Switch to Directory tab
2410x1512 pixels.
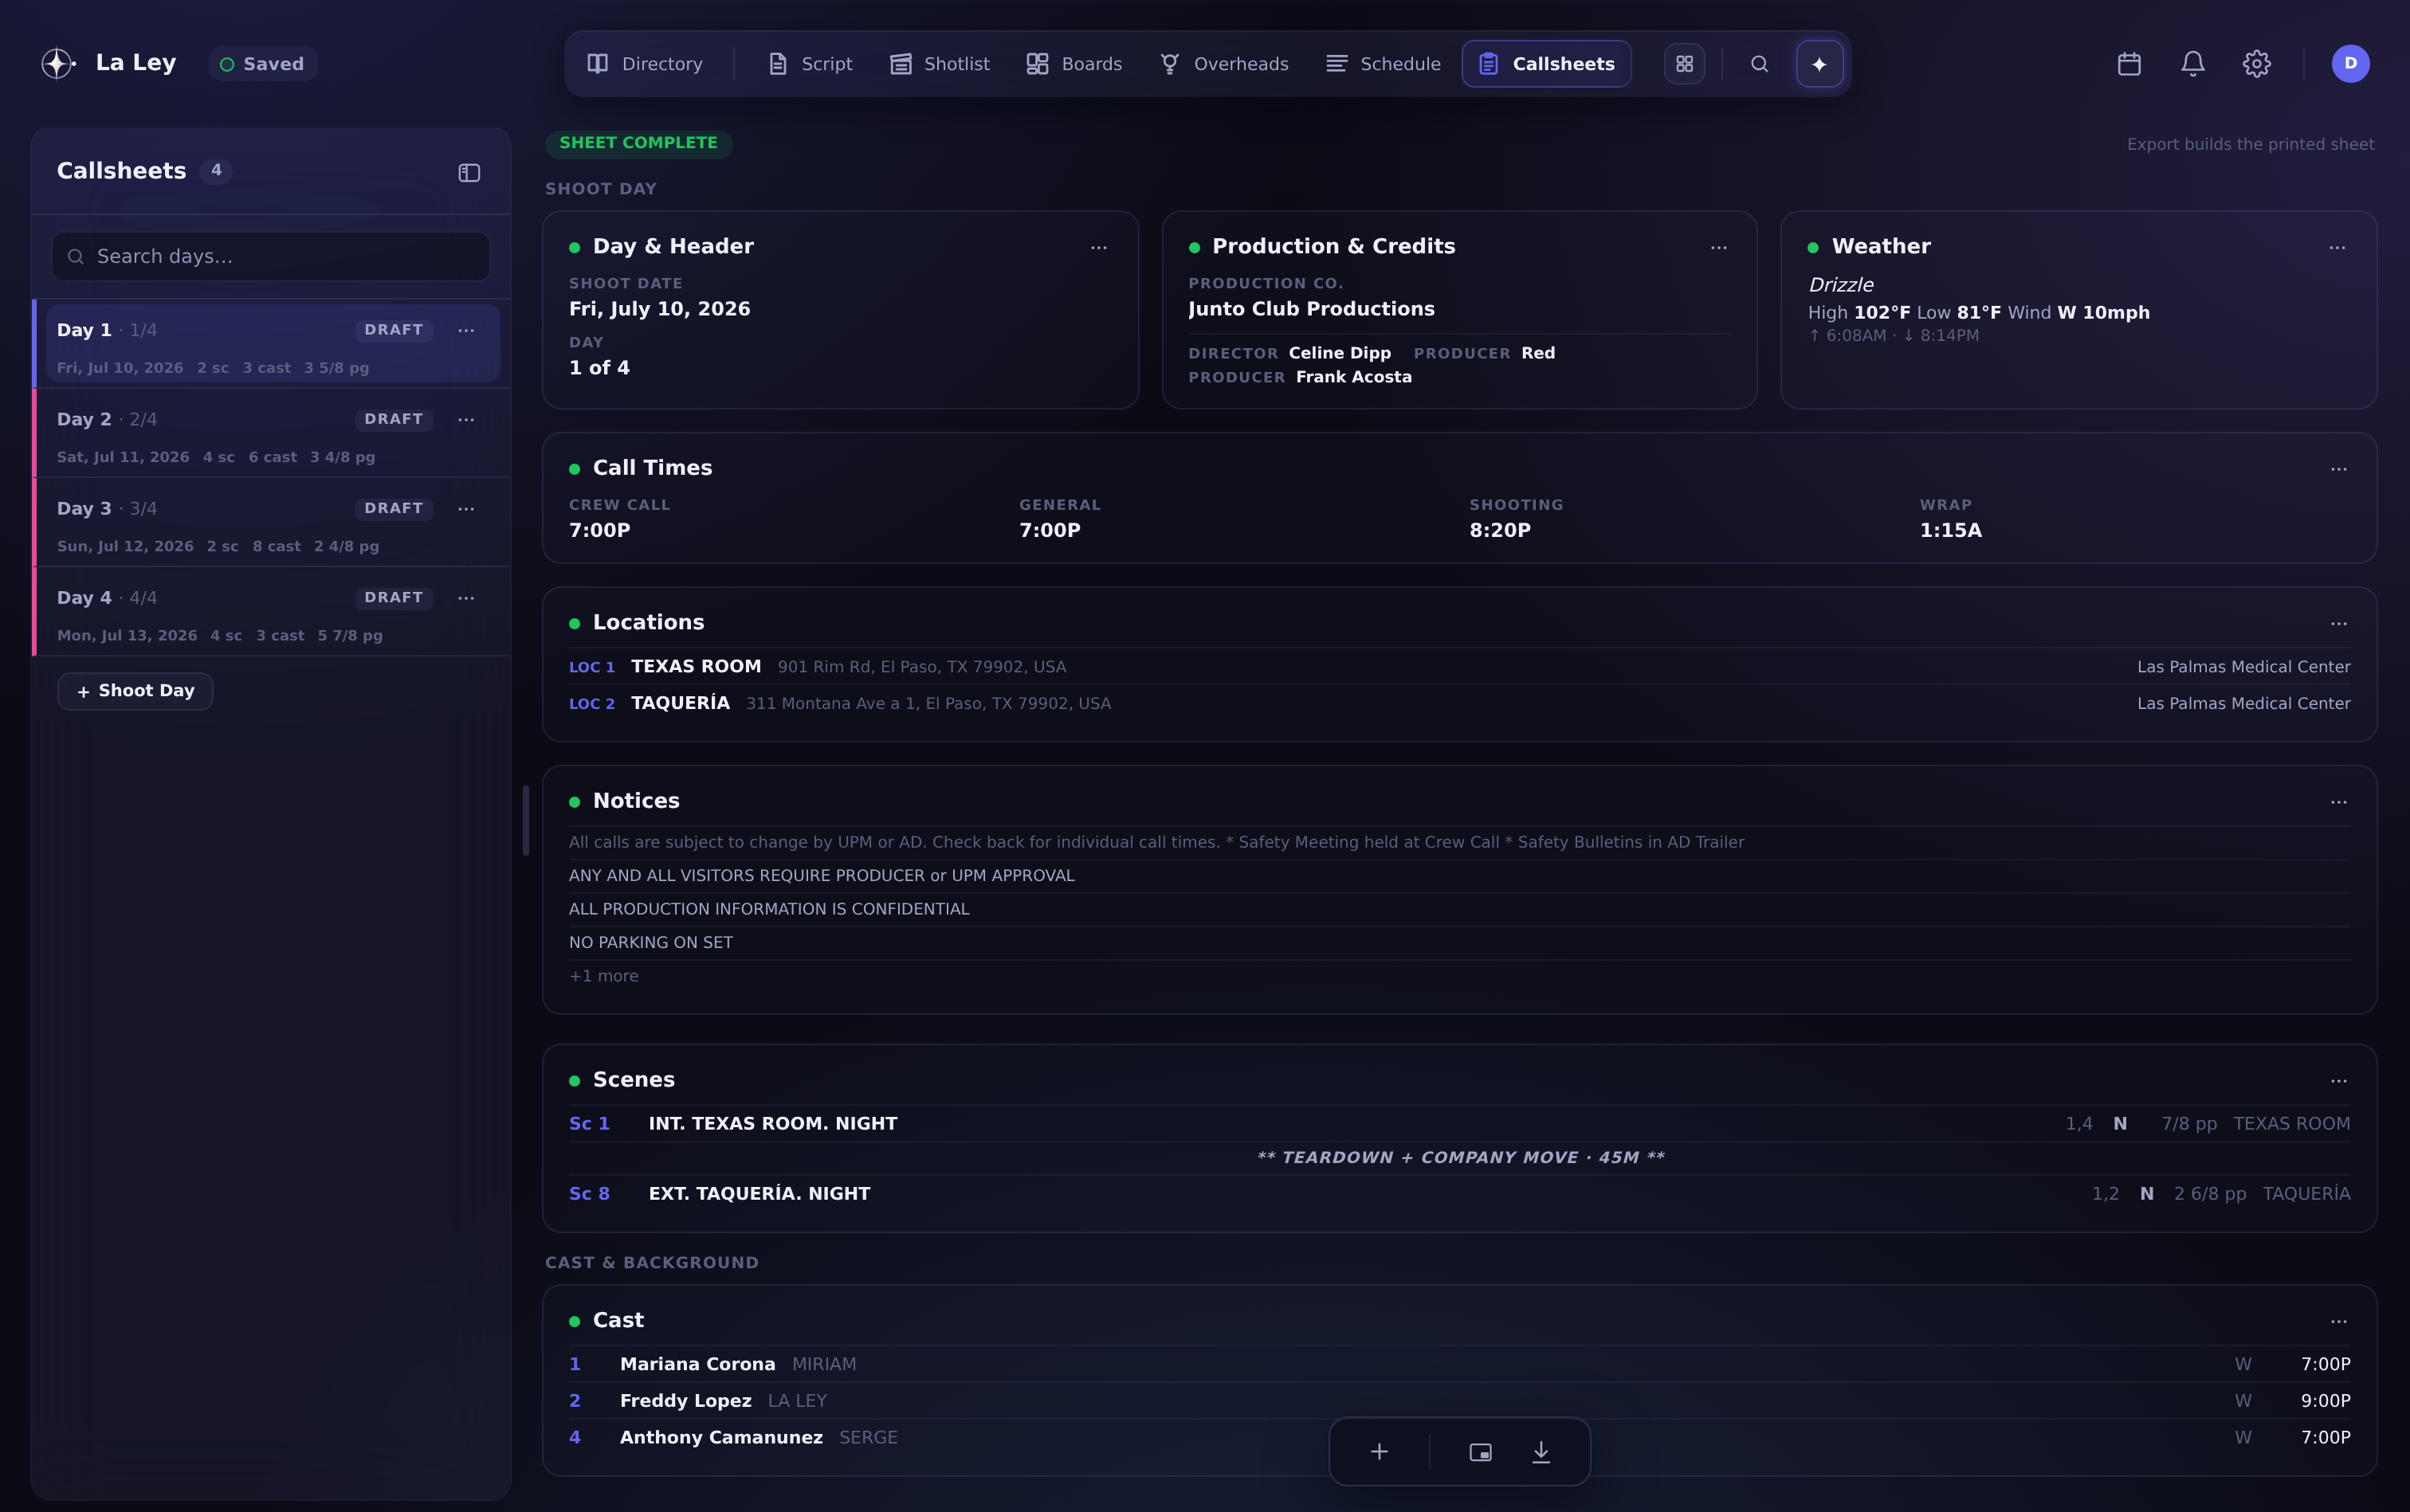point(646,64)
